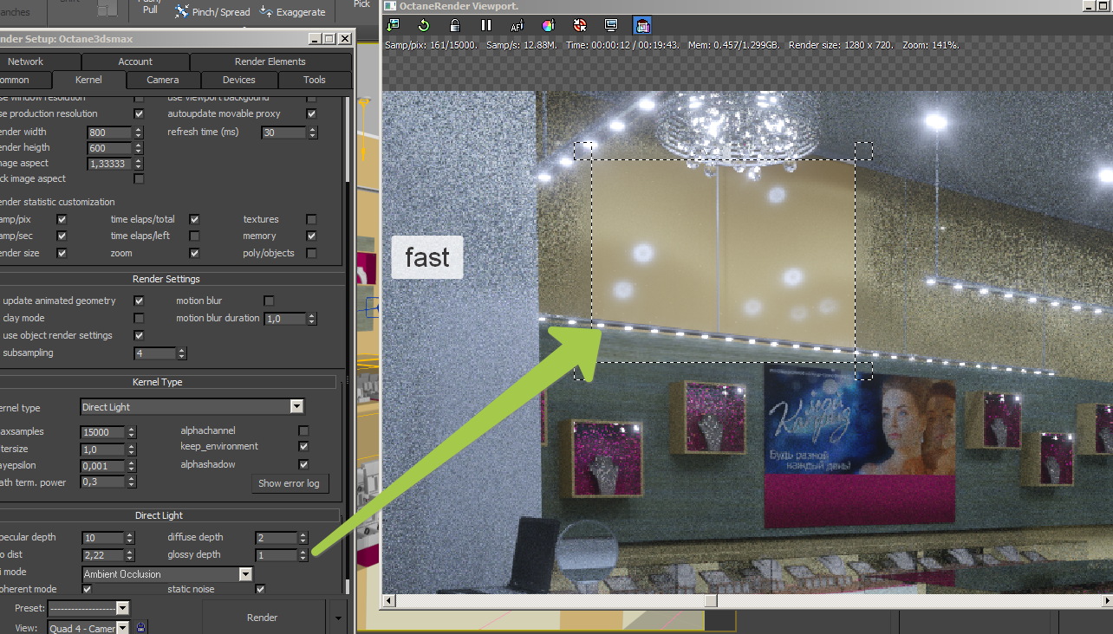Click the refresh time (ms) field

point(284,133)
